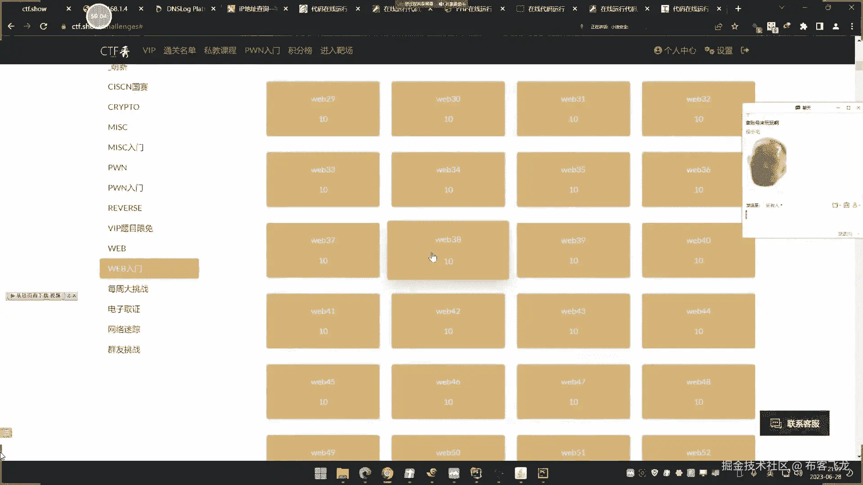
Task: Open the browser extensions puzzle icon
Action: (804, 26)
